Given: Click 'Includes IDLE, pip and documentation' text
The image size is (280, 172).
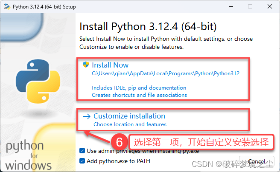Looking at the screenshot, I should (x=139, y=88).
